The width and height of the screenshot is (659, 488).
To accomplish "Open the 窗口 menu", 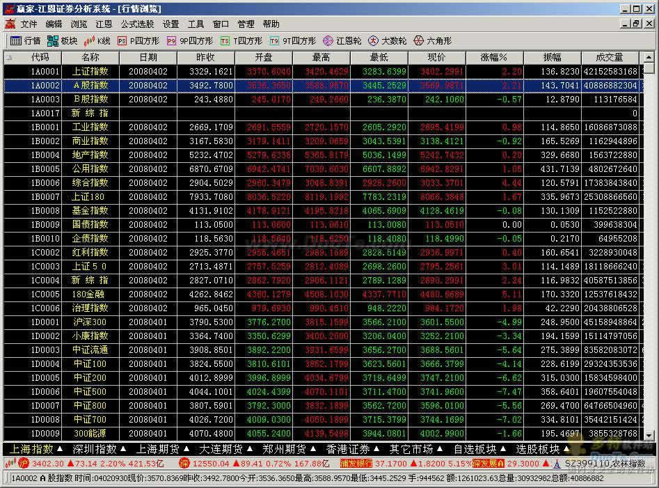I will click(x=221, y=24).
